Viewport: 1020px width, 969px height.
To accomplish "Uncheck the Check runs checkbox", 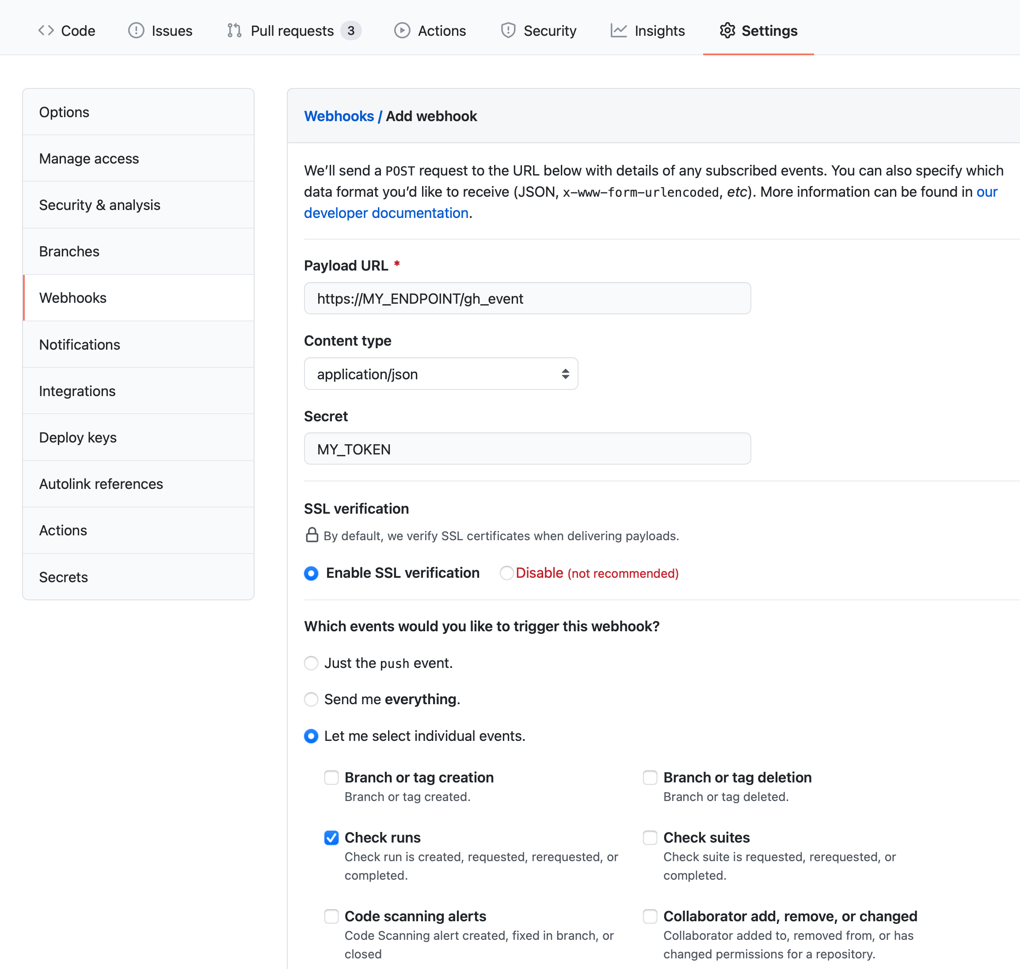I will [331, 837].
